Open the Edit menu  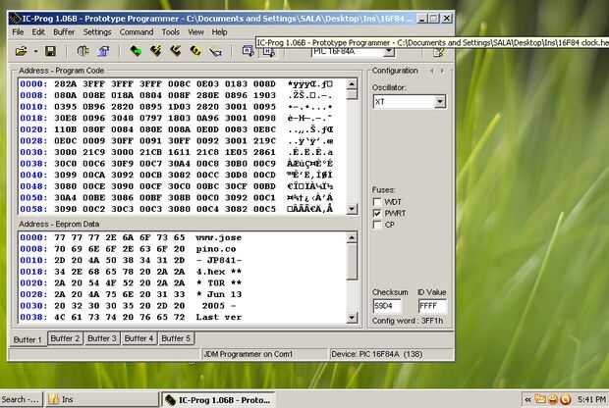click(38, 32)
